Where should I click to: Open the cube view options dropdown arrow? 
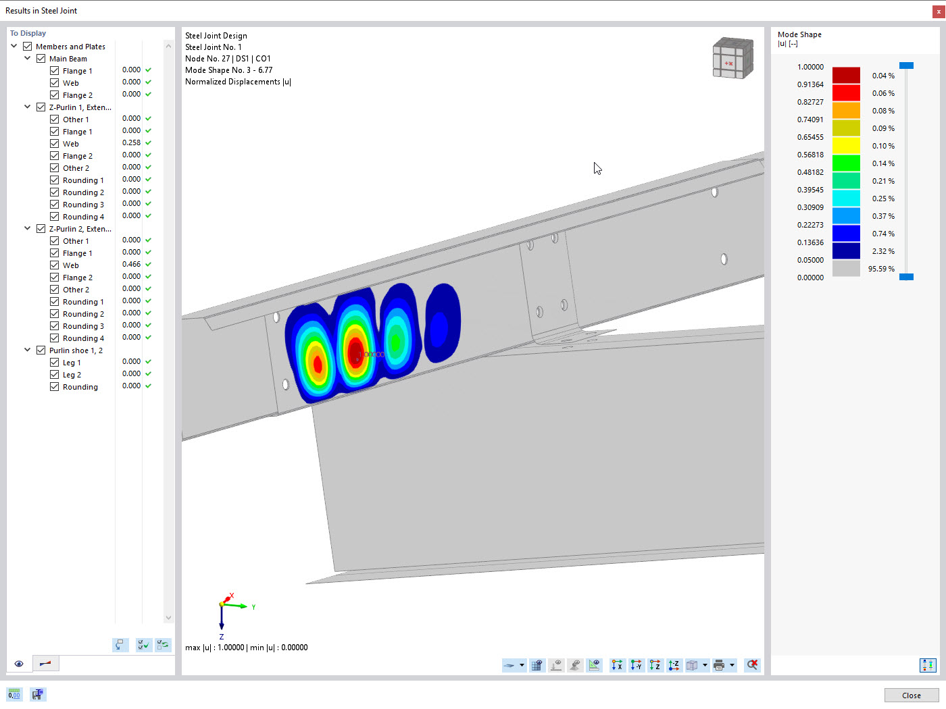tap(705, 666)
